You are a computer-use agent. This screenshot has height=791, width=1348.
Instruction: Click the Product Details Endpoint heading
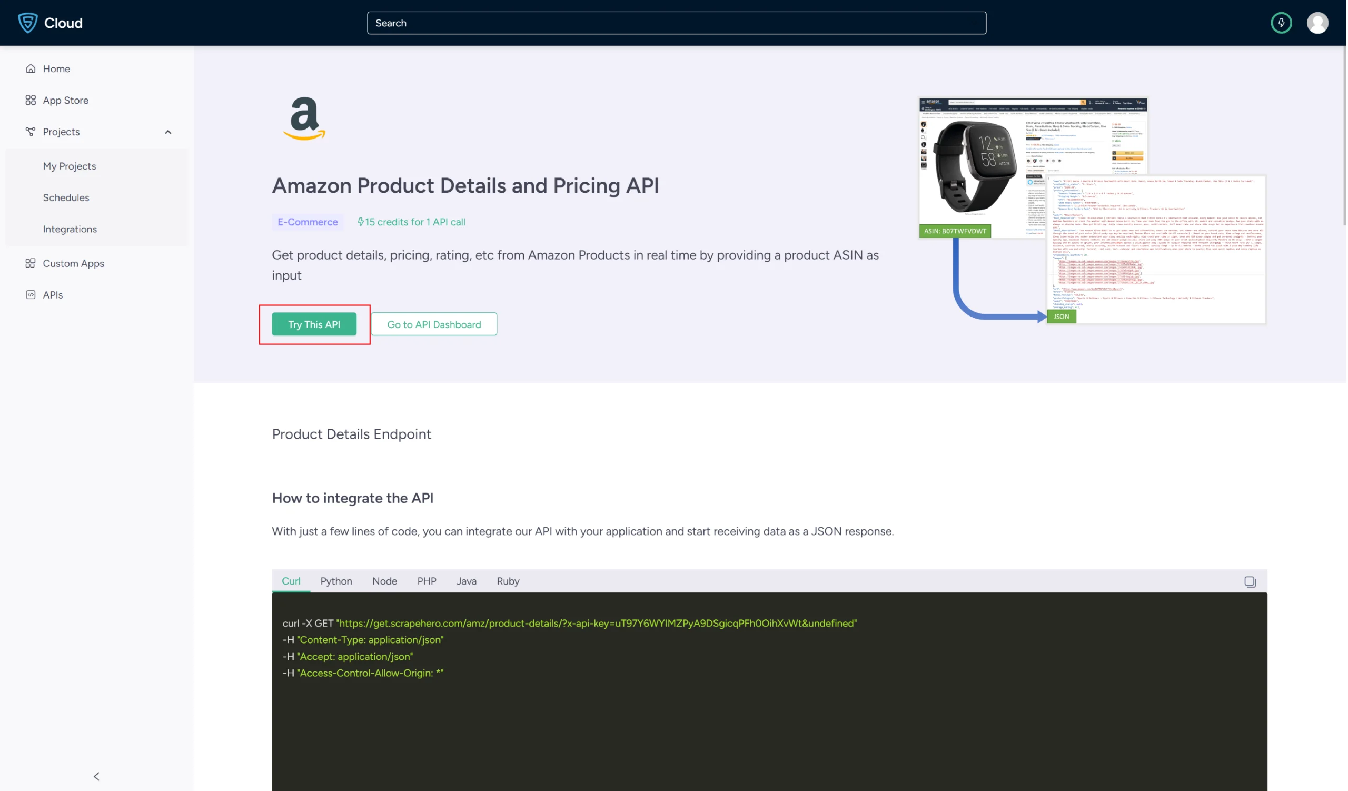point(351,434)
